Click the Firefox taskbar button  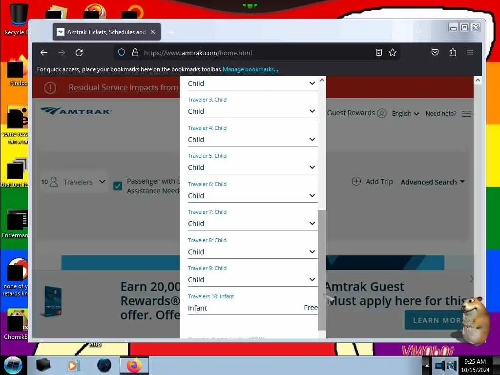(134, 365)
